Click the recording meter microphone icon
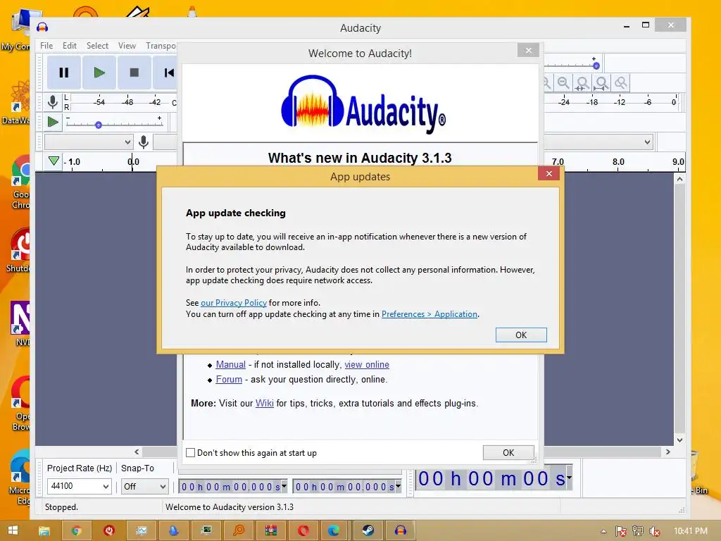Viewport: 721px width, 541px height. tap(53, 101)
